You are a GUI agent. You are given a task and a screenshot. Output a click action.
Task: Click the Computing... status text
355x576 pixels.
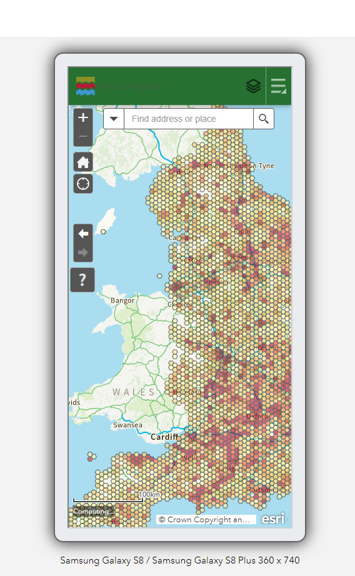(x=93, y=512)
